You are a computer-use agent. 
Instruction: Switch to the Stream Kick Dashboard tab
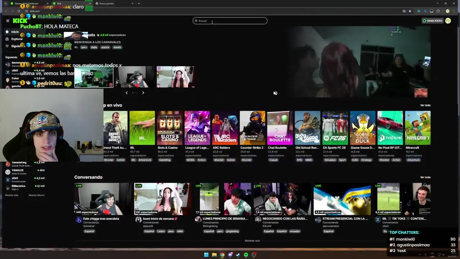(x=28, y=4)
